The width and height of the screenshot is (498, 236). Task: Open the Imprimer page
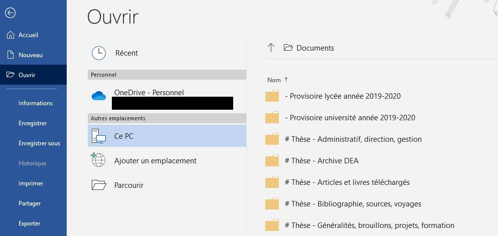coord(31,183)
